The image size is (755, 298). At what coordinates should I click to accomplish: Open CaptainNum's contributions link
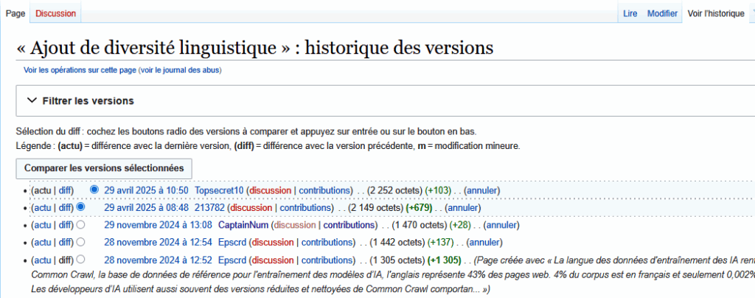[349, 225]
